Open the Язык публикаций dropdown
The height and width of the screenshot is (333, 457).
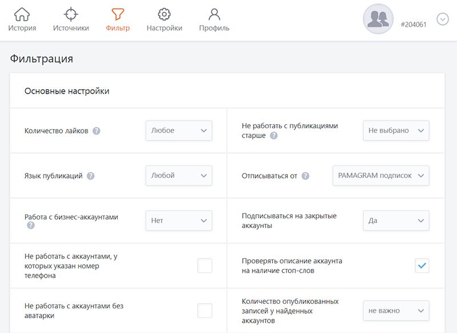(179, 176)
